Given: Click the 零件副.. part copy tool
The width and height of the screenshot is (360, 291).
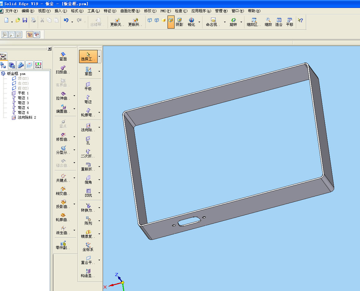Looking at the screenshot, I should [63, 245].
